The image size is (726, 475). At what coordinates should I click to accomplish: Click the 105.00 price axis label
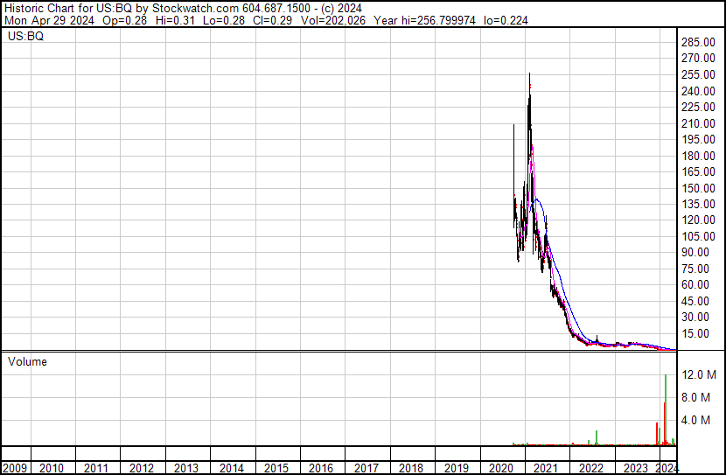[x=698, y=236]
